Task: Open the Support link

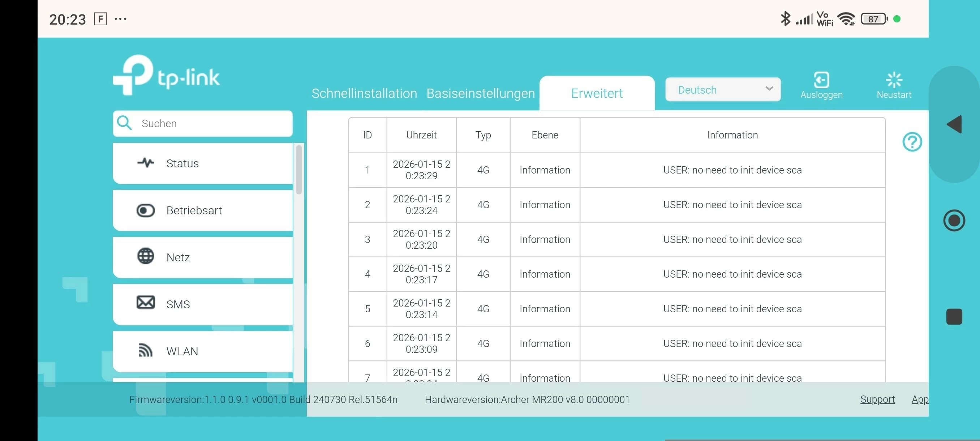Action: point(877,399)
